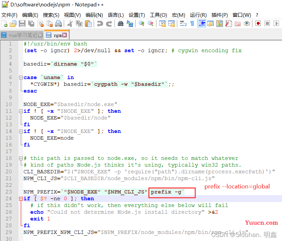
Task: Zoom in with the magnifier plus icon
Action: (x=141, y=24)
